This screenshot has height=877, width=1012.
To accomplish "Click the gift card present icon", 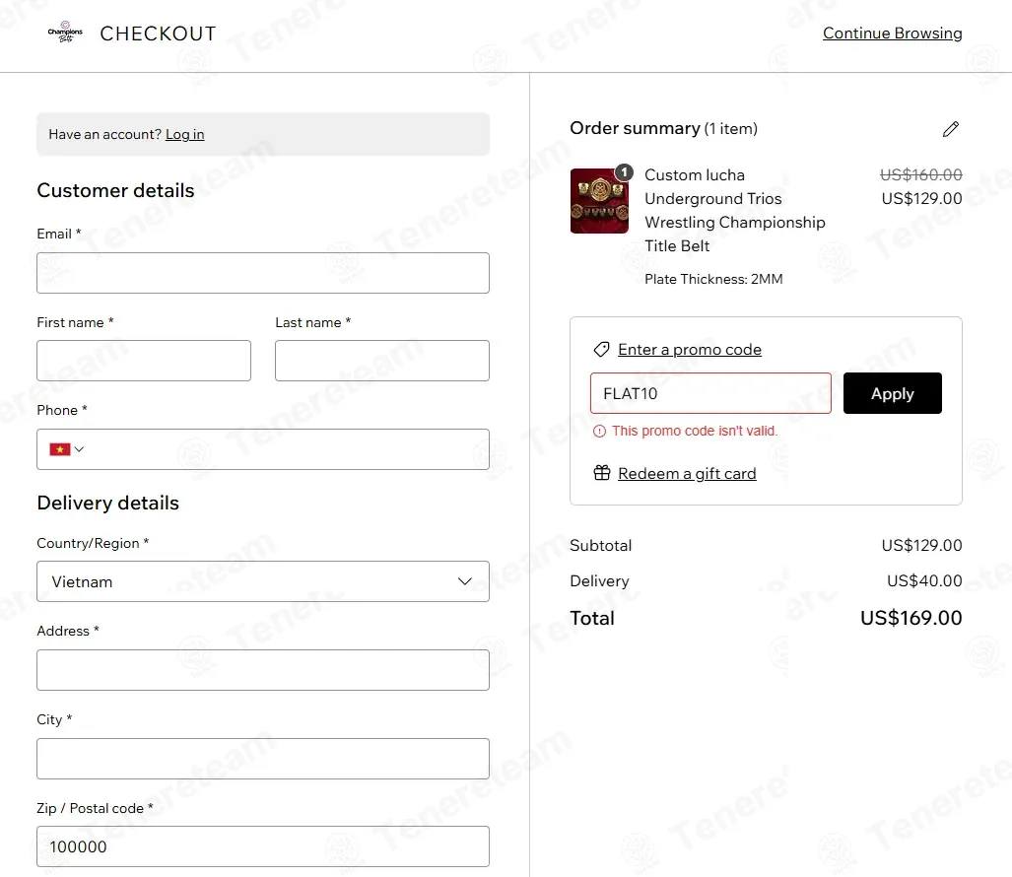I will (601, 473).
